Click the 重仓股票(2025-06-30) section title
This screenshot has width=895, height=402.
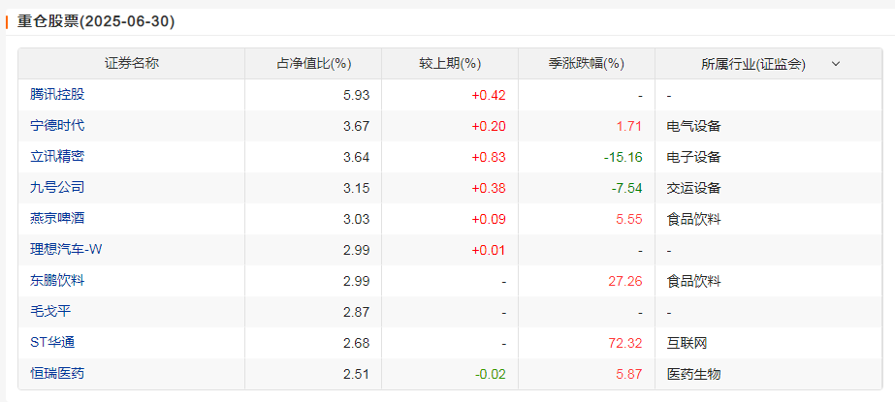[x=96, y=21]
